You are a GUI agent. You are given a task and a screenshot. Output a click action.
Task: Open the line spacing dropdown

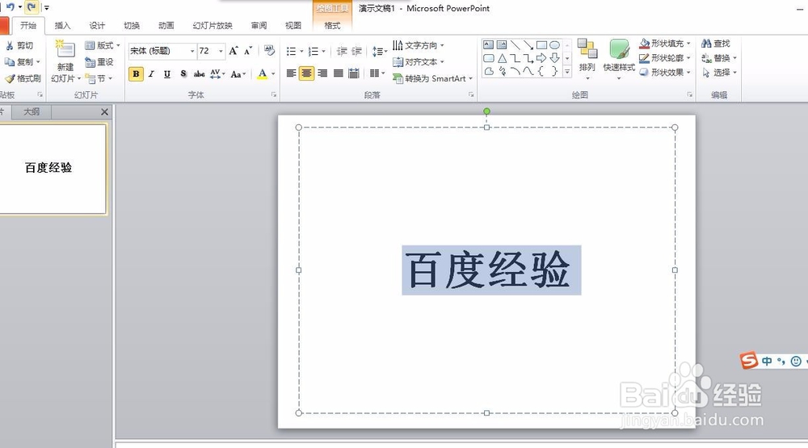pos(379,51)
